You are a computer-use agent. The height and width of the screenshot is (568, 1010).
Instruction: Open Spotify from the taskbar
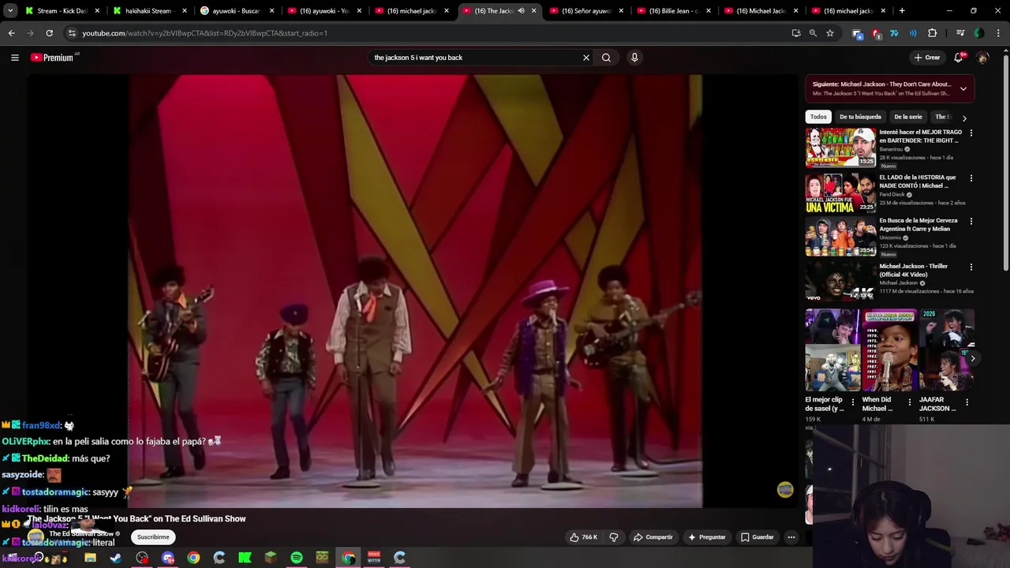297,558
